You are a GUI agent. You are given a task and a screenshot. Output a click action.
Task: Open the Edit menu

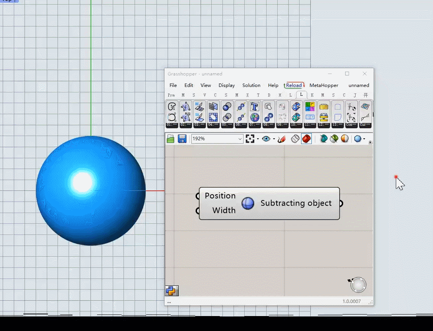tap(189, 85)
